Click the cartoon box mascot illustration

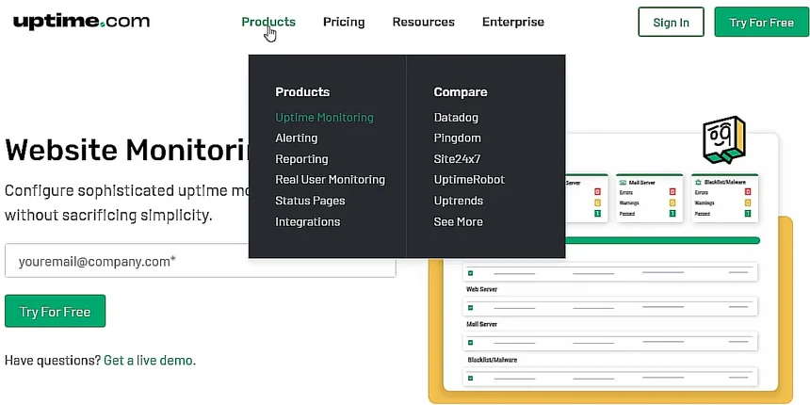point(724,139)
